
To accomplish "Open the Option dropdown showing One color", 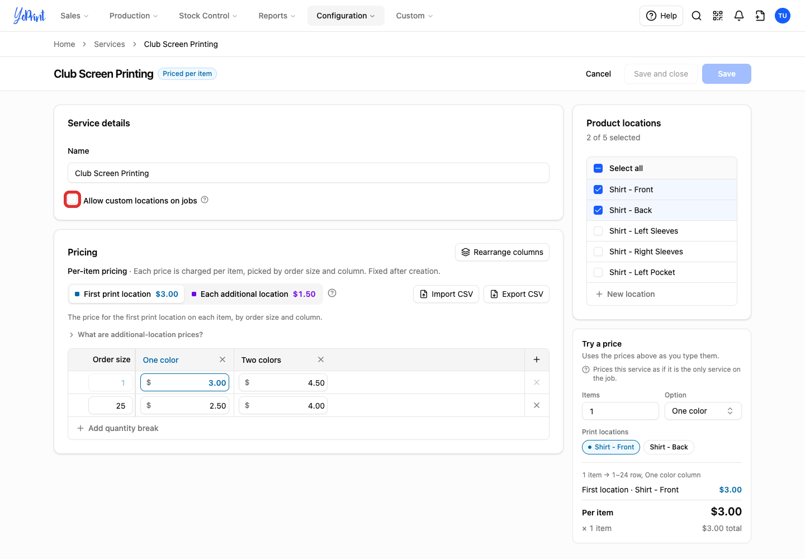I will click(x=703, y=411).
